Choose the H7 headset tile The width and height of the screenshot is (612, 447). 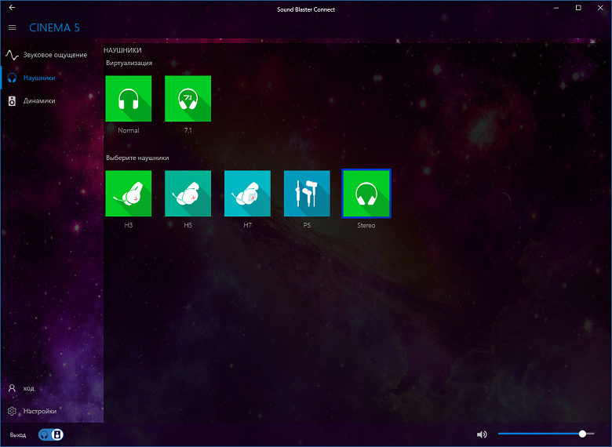pos(247,194)
